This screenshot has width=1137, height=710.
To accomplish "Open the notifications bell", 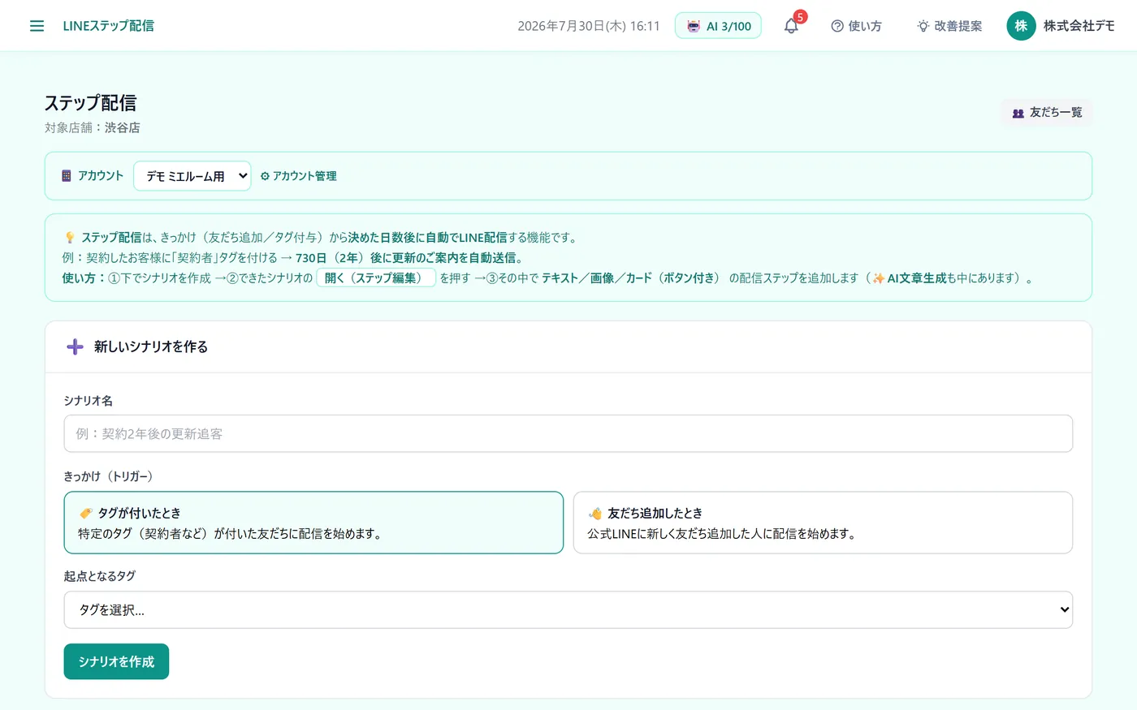I will [x=791, y=26].
